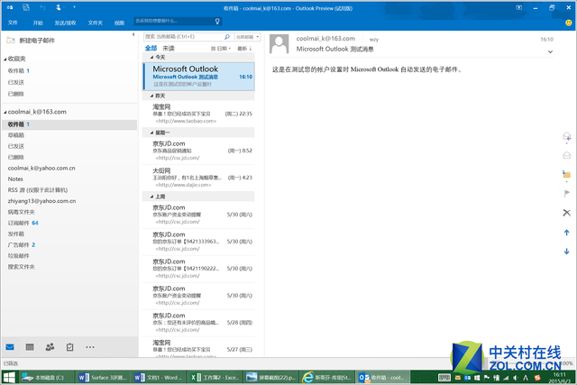Viewport: 577px width, 385px height.
Task: Click the mark as read envelope icon
Action: point(567,155)
